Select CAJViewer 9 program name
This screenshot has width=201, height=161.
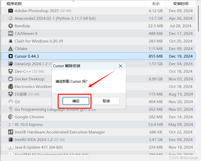[26, 33]
